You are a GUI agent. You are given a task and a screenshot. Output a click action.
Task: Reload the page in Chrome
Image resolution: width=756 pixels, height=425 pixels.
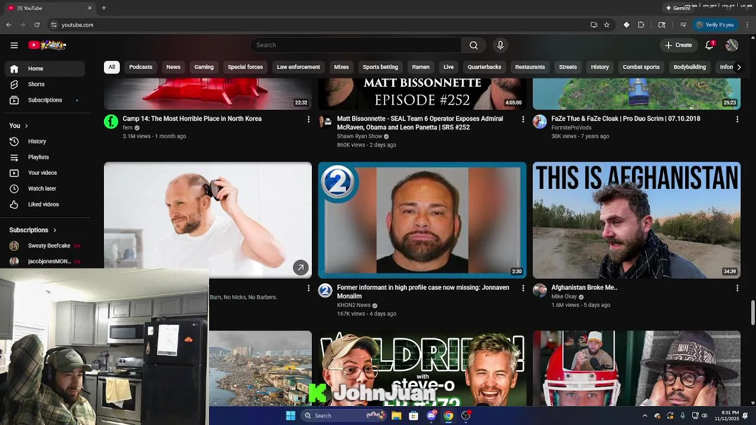pos(37,25)
